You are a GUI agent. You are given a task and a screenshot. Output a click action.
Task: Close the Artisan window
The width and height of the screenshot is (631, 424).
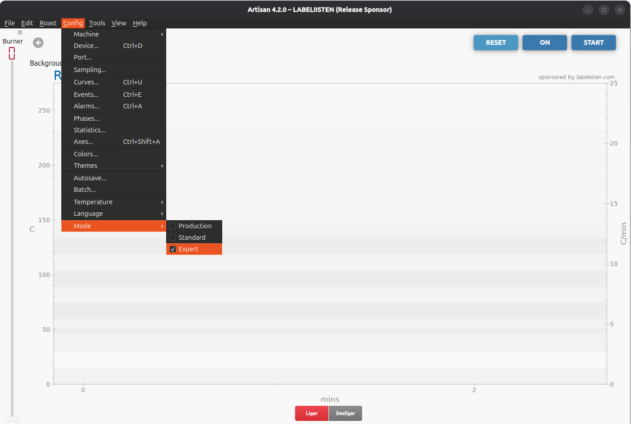pyautogui.click(x=620, y=10)
